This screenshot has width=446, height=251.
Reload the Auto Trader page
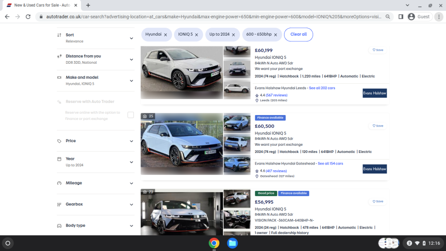click(28, 17)
